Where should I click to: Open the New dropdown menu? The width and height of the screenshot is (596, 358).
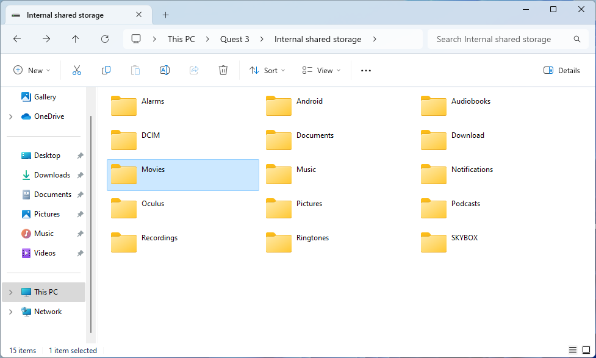pos(32,71)
